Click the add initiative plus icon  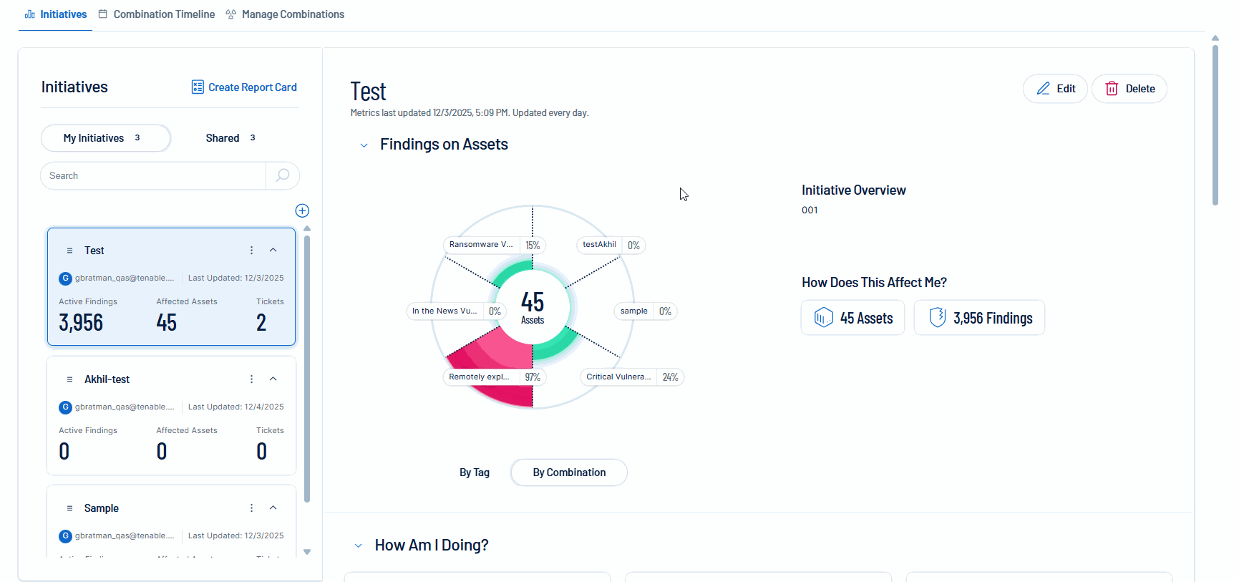pyautogui.click(x=302, y=210)
